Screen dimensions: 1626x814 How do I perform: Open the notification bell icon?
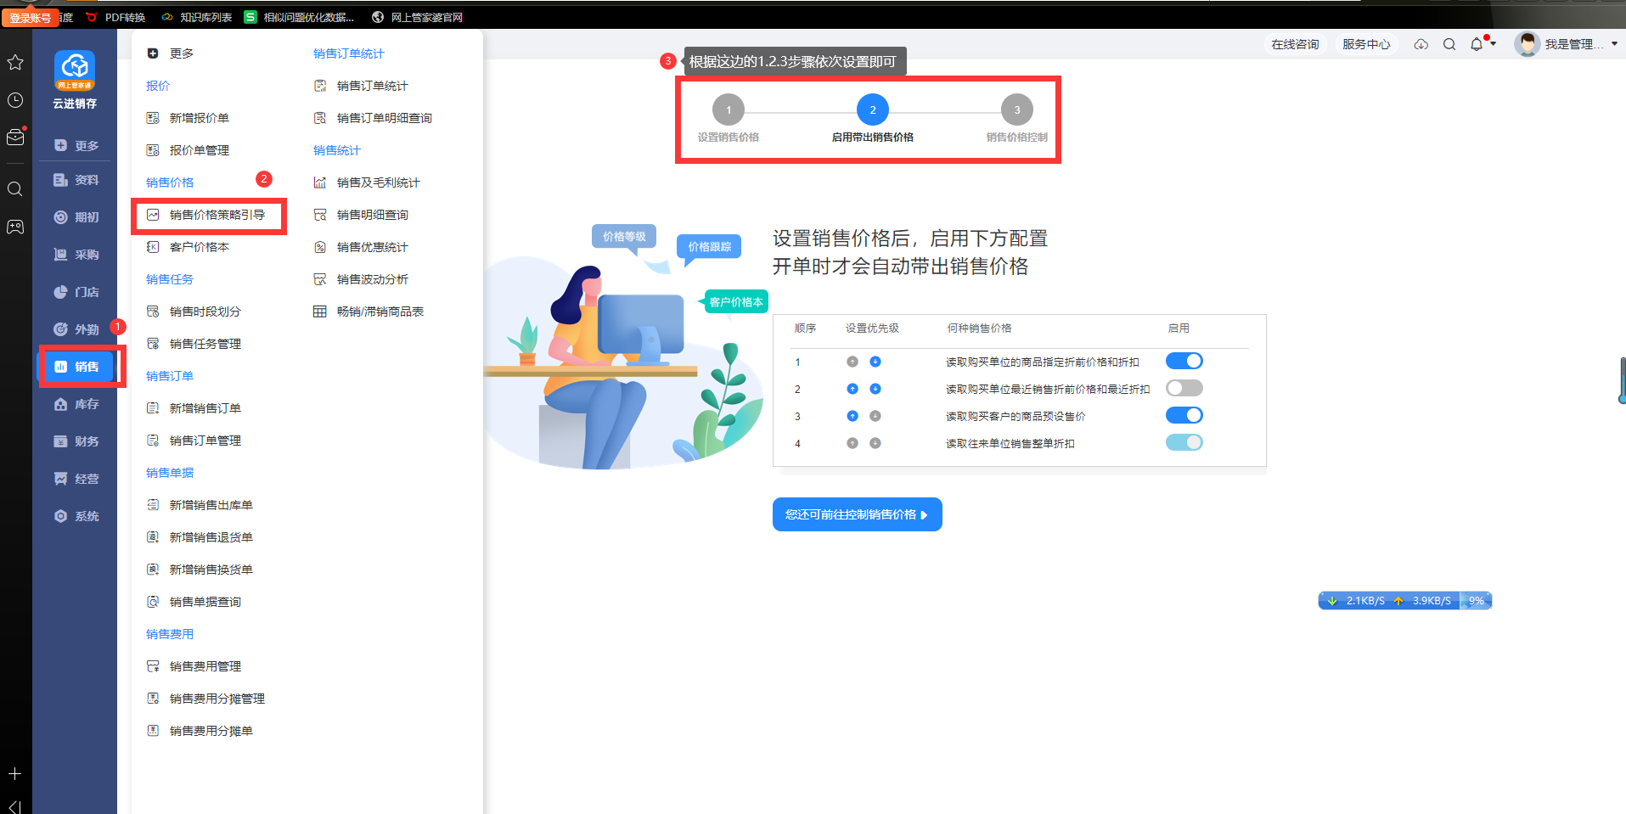[x=1477, y=44]
